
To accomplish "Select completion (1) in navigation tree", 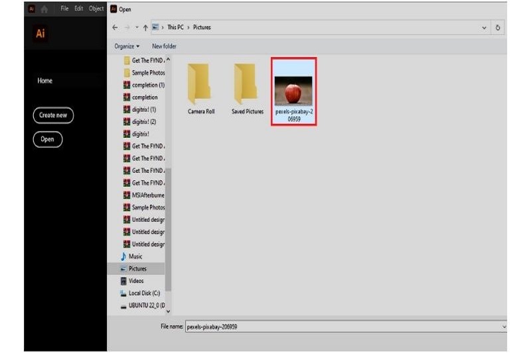I will point(144,85).
